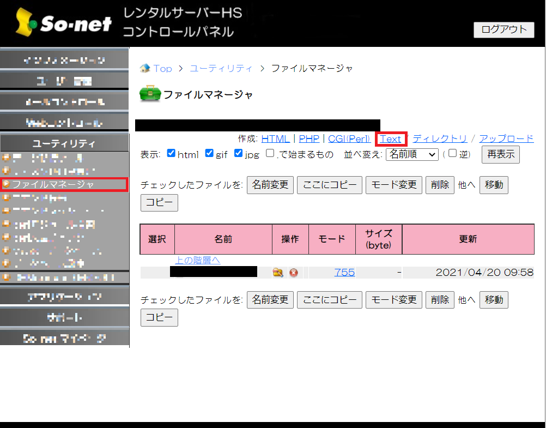Click the orange arrow beside ファイルマネージャ in sidebar
Screen dimensions: 546x428
tap(7, 184)
